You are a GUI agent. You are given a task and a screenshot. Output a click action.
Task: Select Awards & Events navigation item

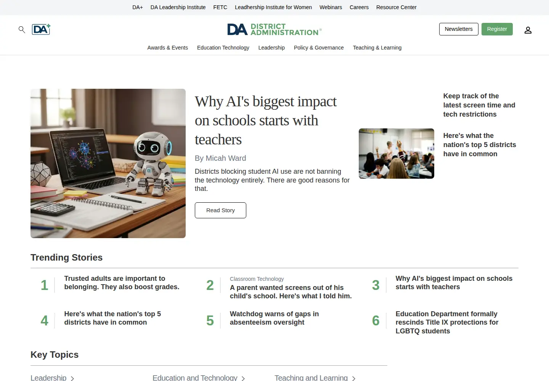click(168, 48)
